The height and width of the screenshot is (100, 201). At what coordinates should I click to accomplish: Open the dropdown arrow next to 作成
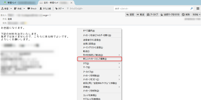[x=24, y=9]
